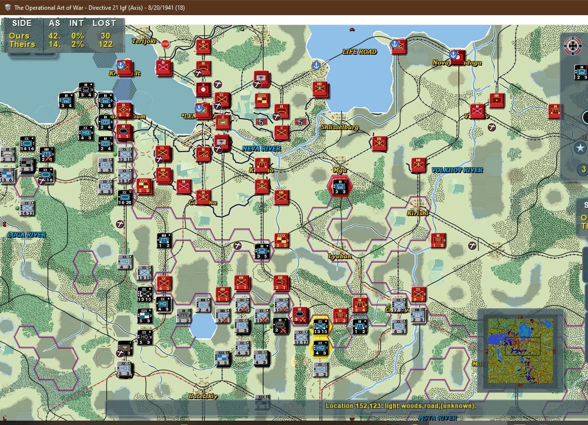Select the German HQ counter 3-2

pyautogui.click(x=320, y=370)
